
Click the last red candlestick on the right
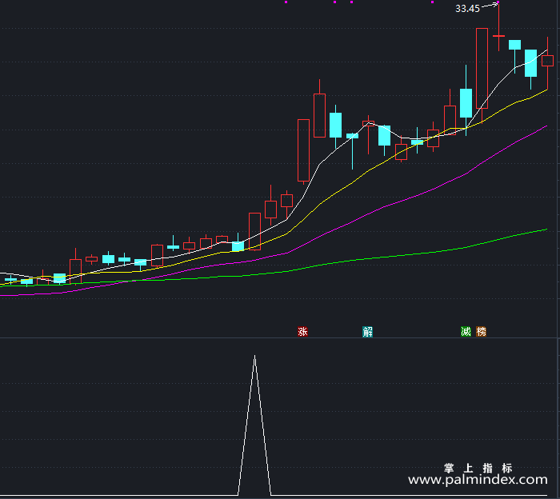[547, 61]
